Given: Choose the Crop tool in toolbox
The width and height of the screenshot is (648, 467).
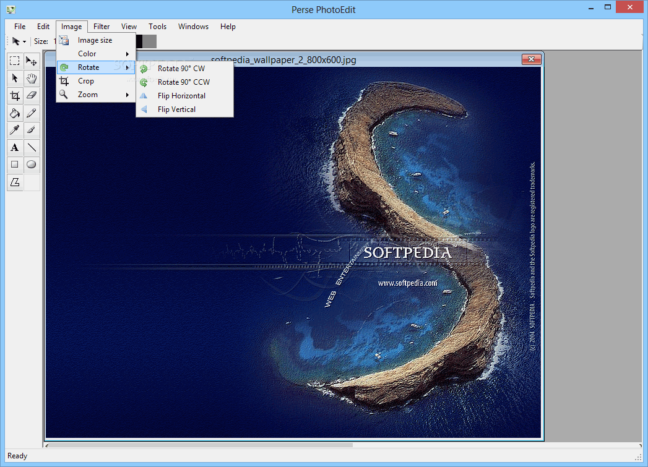Looking at the screenshot, I should pyautogui.click(x=15, y=96).
